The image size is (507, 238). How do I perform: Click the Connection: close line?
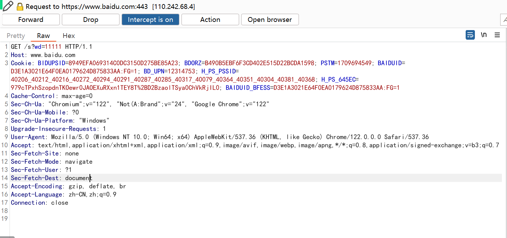[x=40, y=203]
